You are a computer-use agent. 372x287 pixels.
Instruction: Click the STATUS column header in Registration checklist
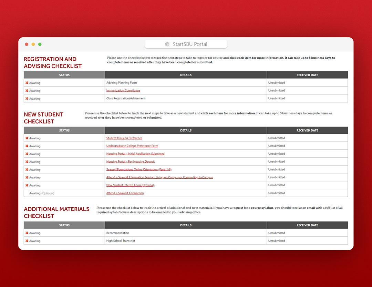[64, 75]
